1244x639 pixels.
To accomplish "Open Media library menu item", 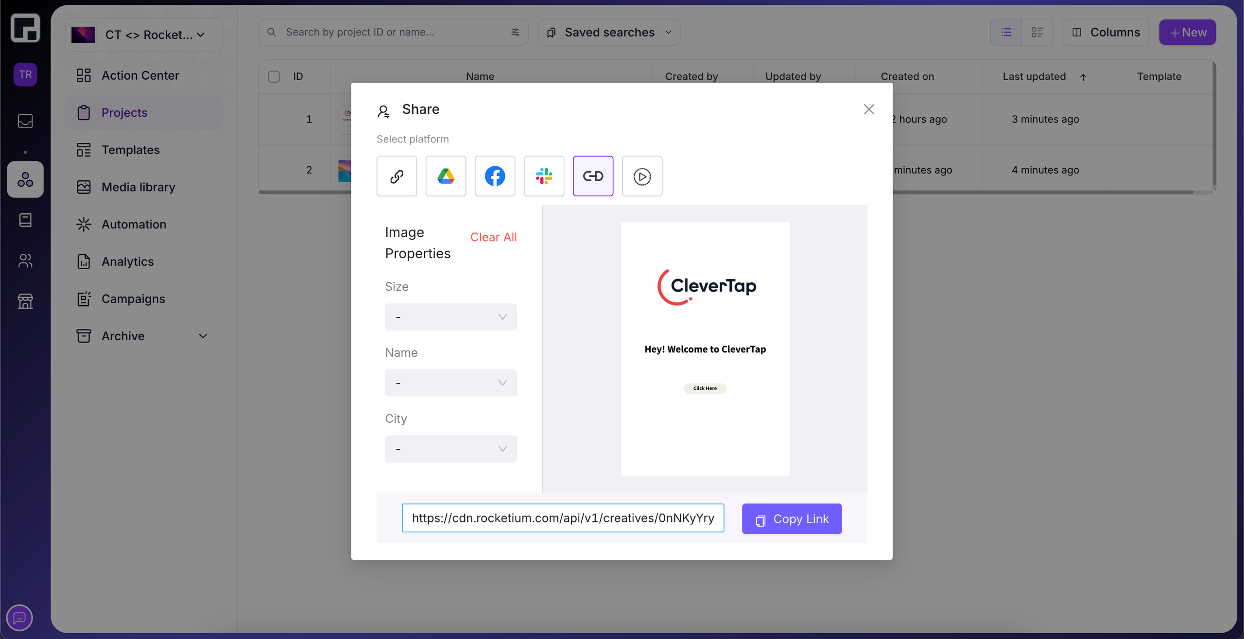I will [138, 187].
